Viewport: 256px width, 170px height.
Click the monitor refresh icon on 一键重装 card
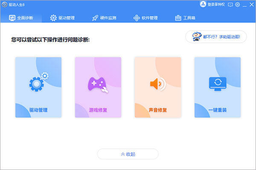218,84
